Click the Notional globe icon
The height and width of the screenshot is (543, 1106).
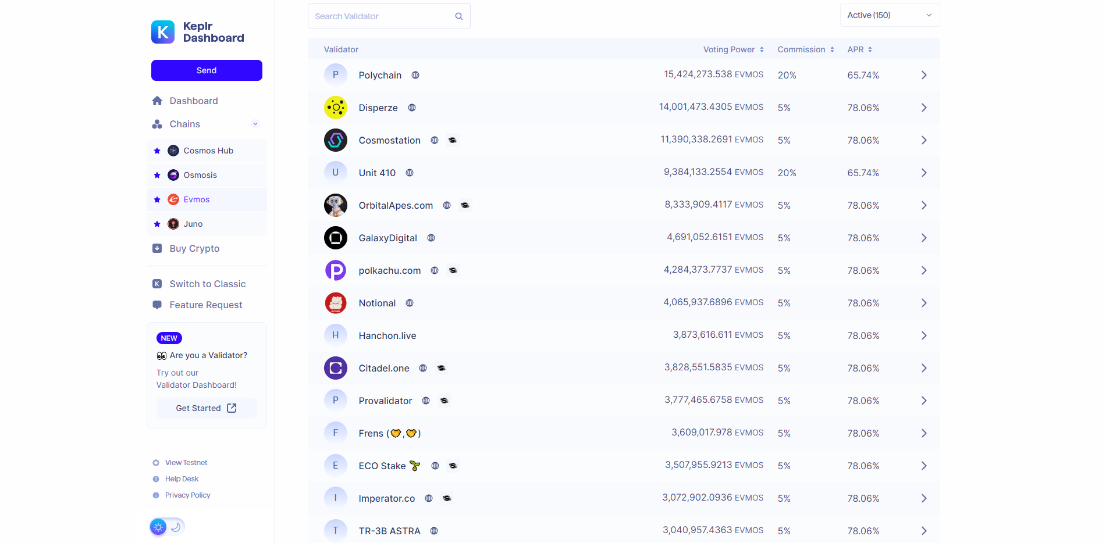410,303
